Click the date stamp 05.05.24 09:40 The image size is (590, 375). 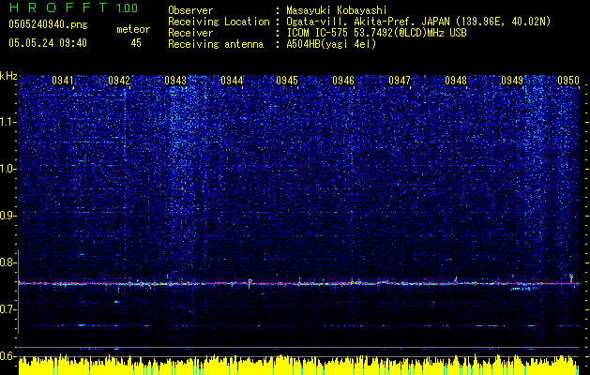[x=48, y=43]
